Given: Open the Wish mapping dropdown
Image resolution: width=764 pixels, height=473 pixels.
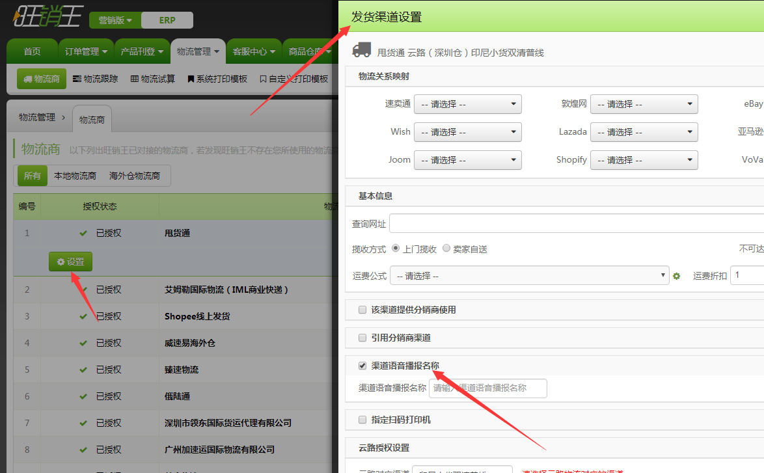Looking at the screenshot, I should [468, 132].
